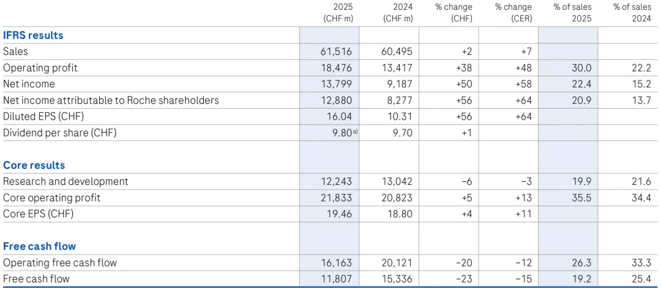Select the Core results section heading
The height and width of the screenshot is (288, 661).
[34, 165]
